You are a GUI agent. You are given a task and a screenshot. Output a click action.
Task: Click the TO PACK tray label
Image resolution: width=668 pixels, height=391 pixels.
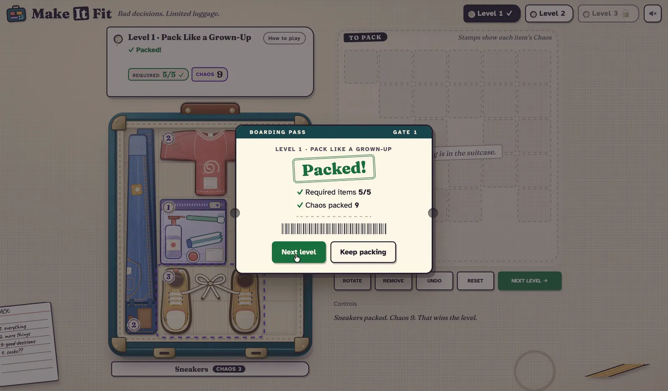(x=365, y=38)
